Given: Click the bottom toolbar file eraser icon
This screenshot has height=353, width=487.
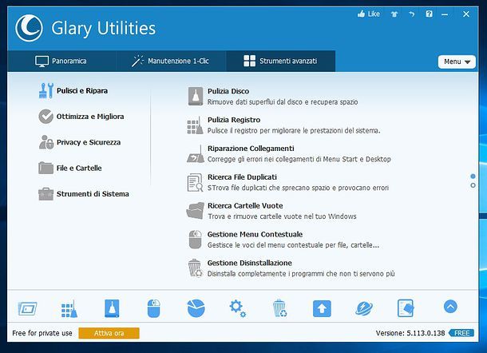Looking at the screenshot, I should pyautogui.click(x=406, y=308).
